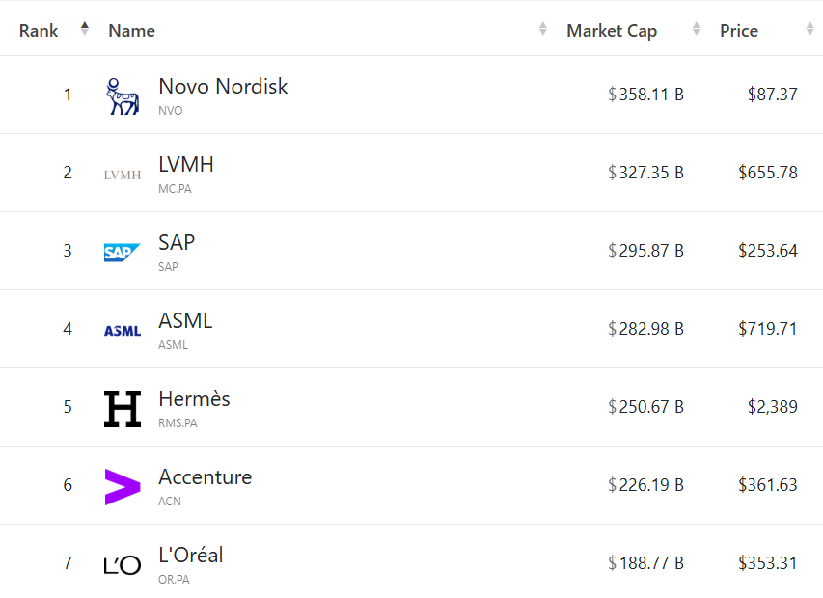Sort by Price using the sort arrows
823x598 pixels.
click(x=810, y=30)
